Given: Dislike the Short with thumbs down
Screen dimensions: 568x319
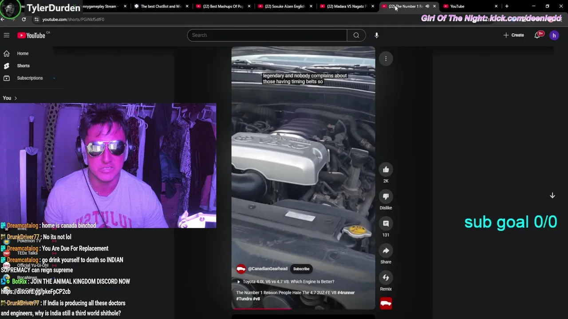Looking at the screenshot, I should click(386, 197).
